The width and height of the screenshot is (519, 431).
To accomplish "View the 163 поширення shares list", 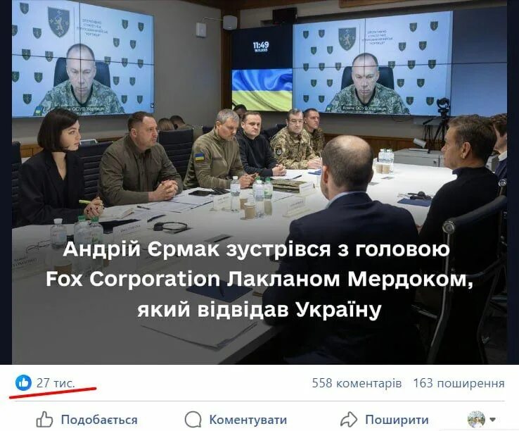I will pyautogui.click(x=459, y=383).
